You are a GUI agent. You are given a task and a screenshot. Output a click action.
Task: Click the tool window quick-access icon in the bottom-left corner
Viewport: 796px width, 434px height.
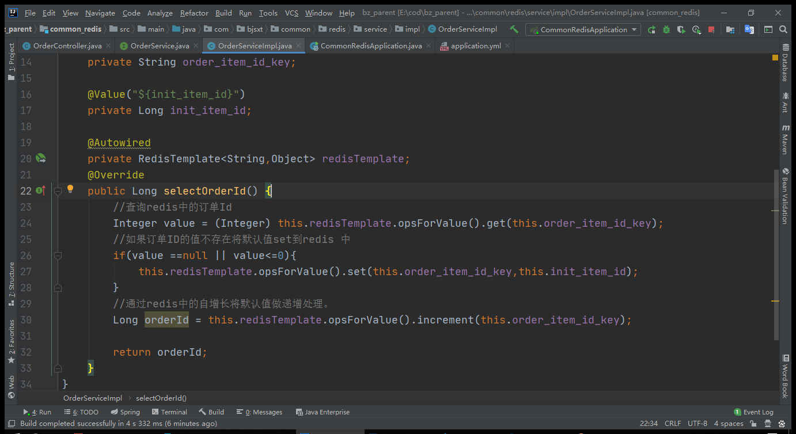(12, 424)
